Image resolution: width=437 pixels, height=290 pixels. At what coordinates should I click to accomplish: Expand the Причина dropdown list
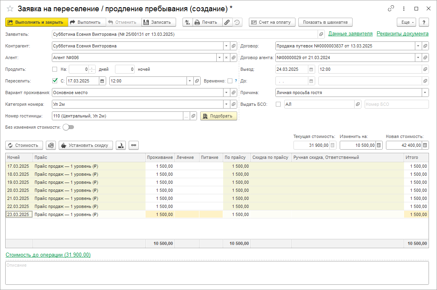(425, 93)
